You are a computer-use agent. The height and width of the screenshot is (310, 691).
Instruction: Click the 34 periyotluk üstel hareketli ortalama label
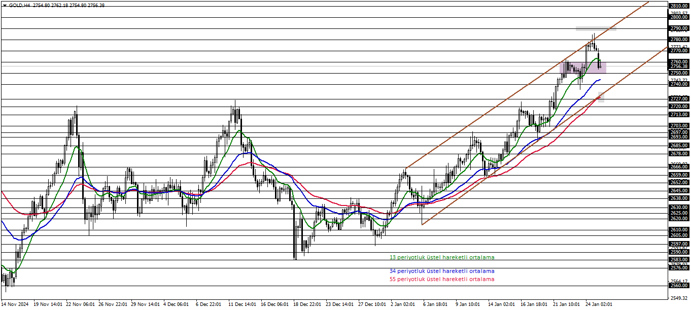pyautogui.click(x=442, y=271)
